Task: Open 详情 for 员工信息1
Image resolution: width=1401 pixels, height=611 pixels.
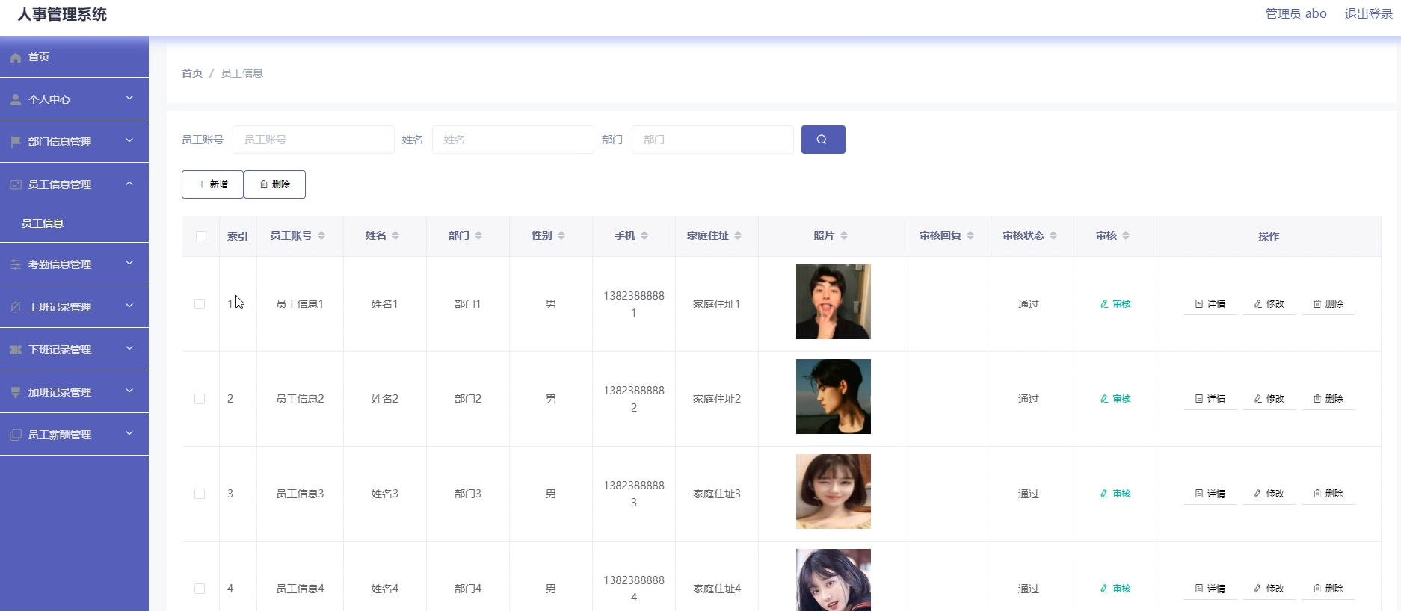Action: click(1210, 304)
